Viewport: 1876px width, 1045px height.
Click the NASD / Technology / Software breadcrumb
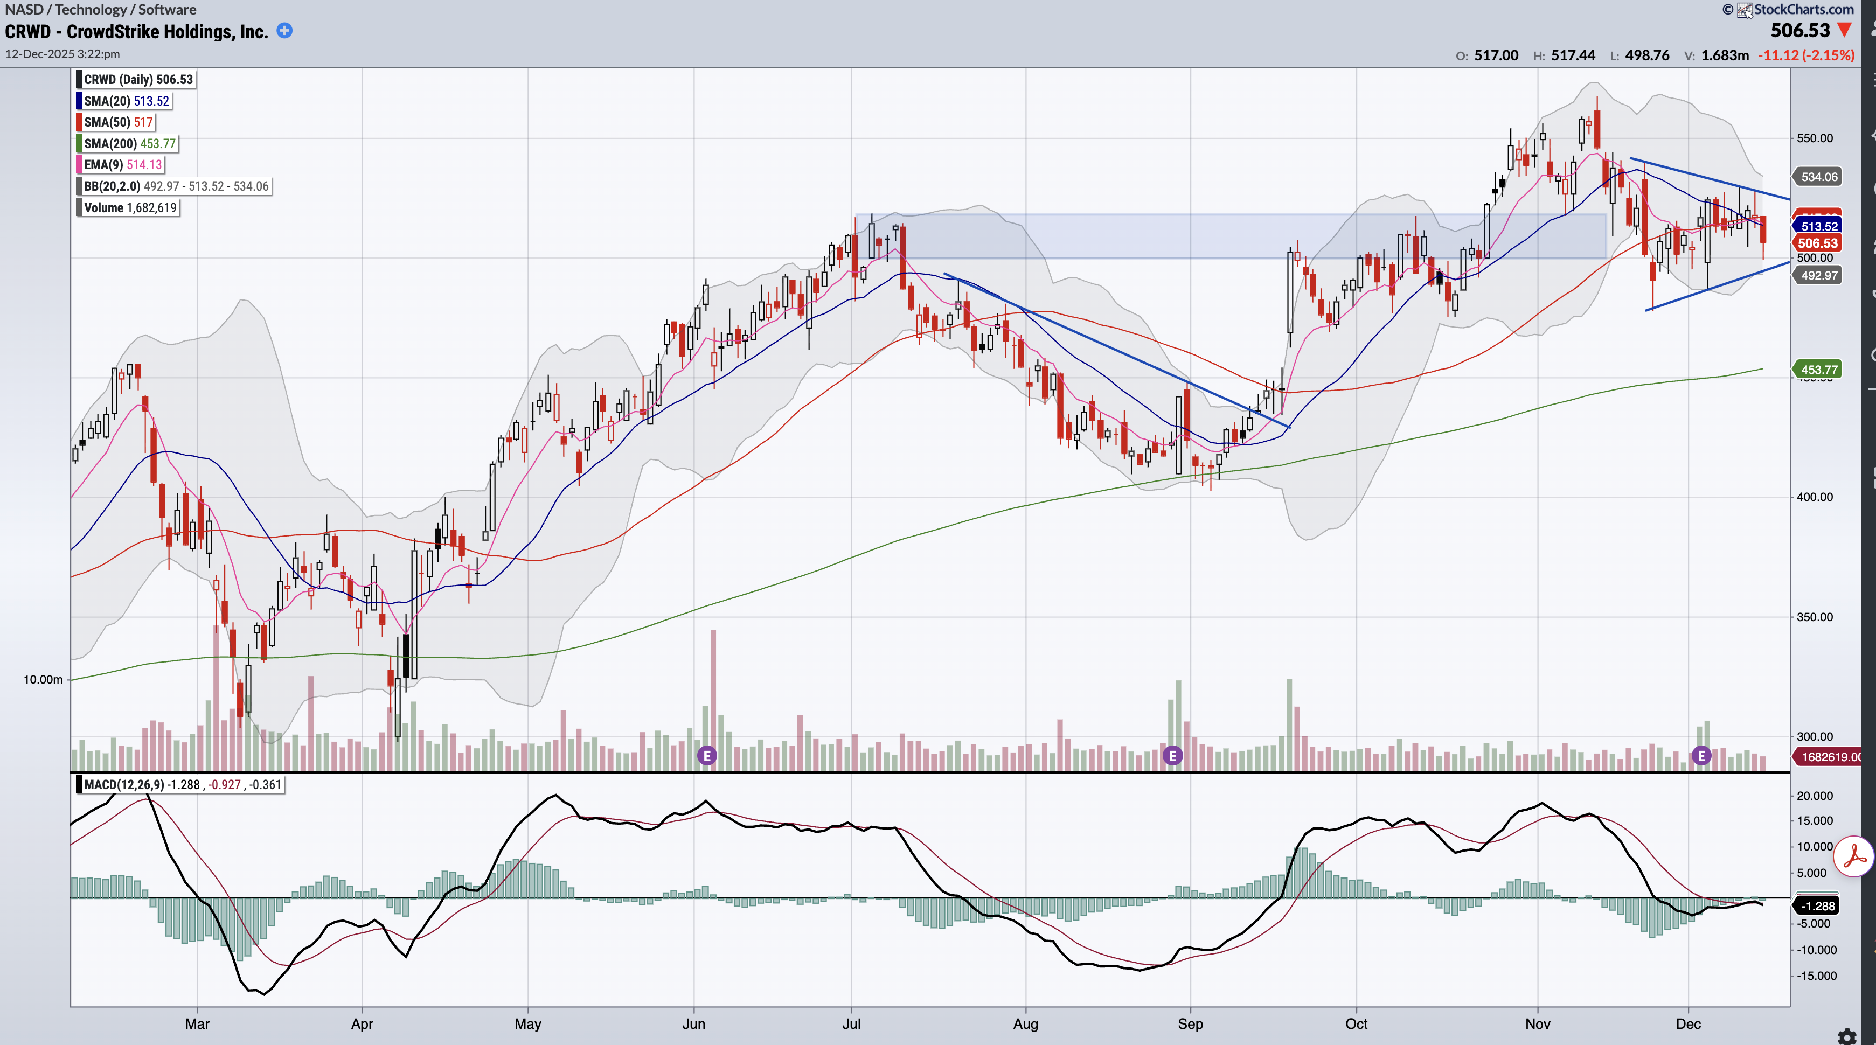point(101,10)
